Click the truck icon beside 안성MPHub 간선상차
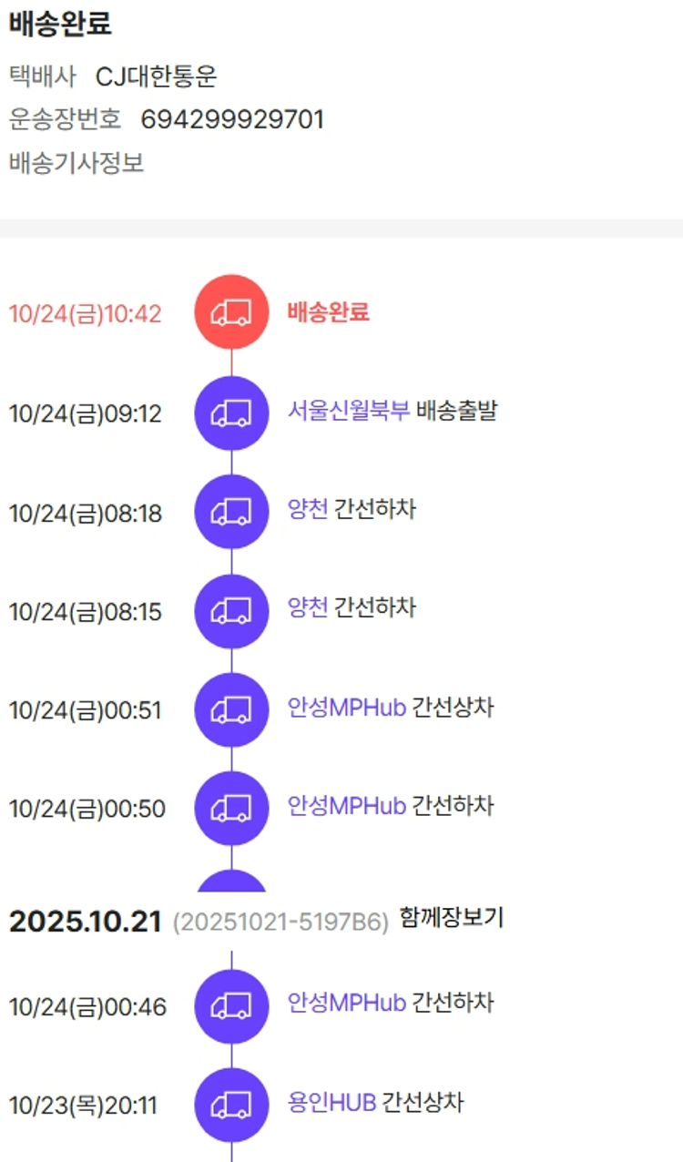683x1162 pixels. click(231, 709)
